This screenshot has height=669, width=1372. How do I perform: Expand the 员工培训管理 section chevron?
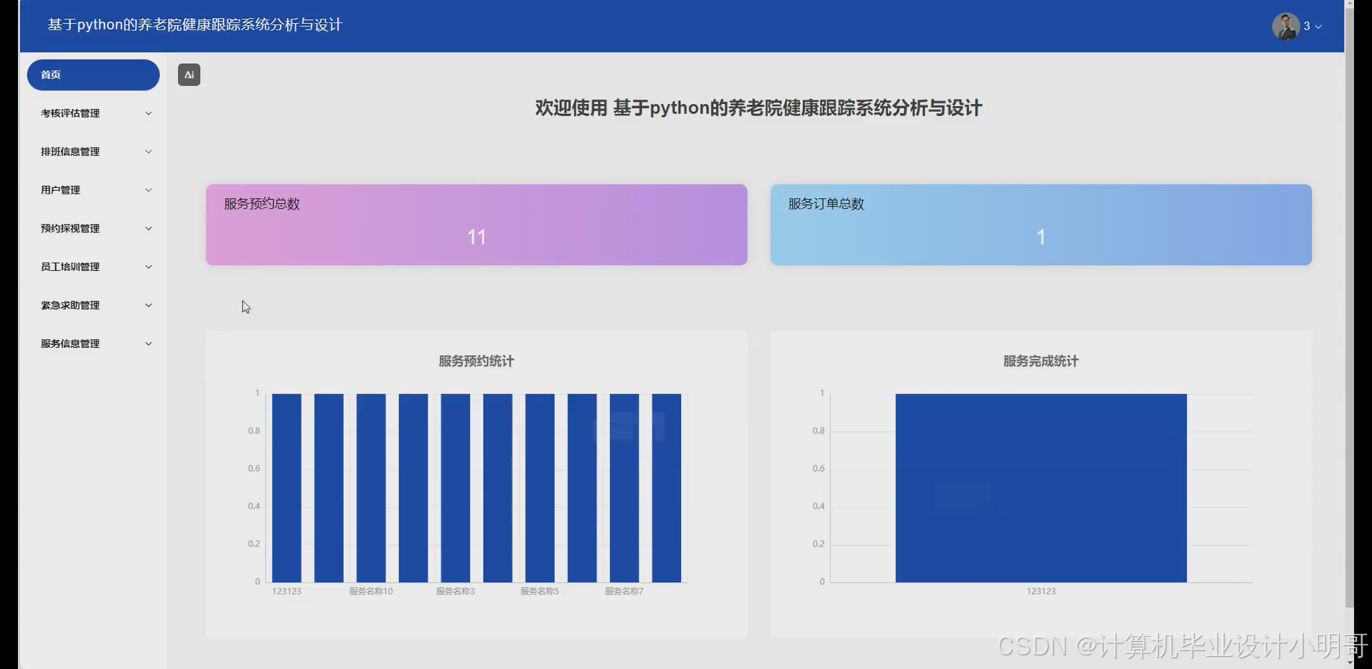click(x=149, y=266)
